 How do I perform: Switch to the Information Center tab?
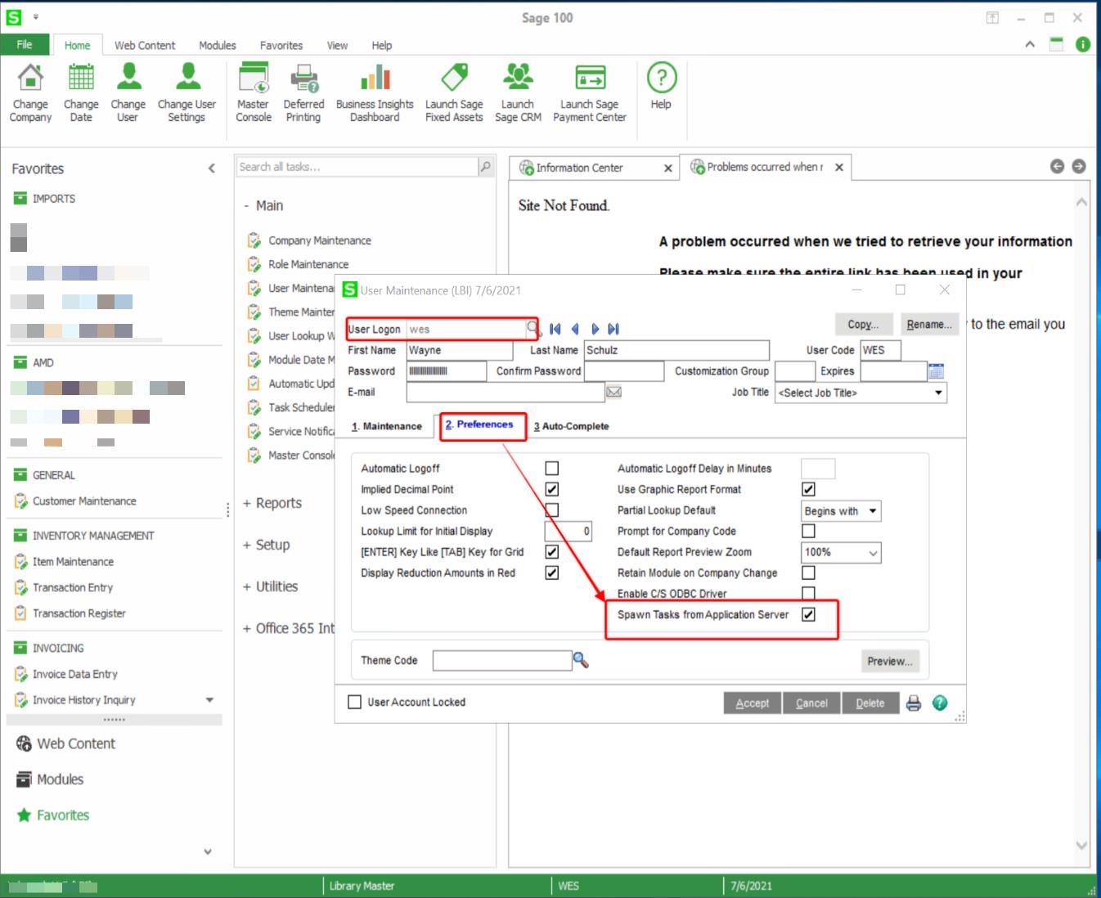580,168
